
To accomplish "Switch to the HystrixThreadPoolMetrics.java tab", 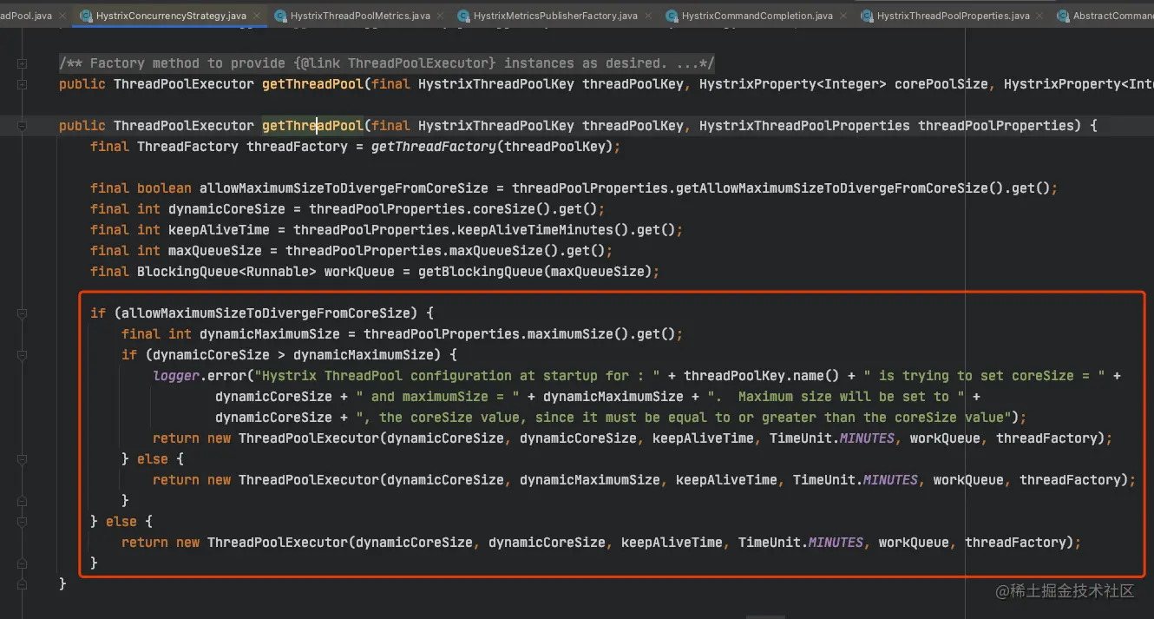I will [x=360, y=16].
